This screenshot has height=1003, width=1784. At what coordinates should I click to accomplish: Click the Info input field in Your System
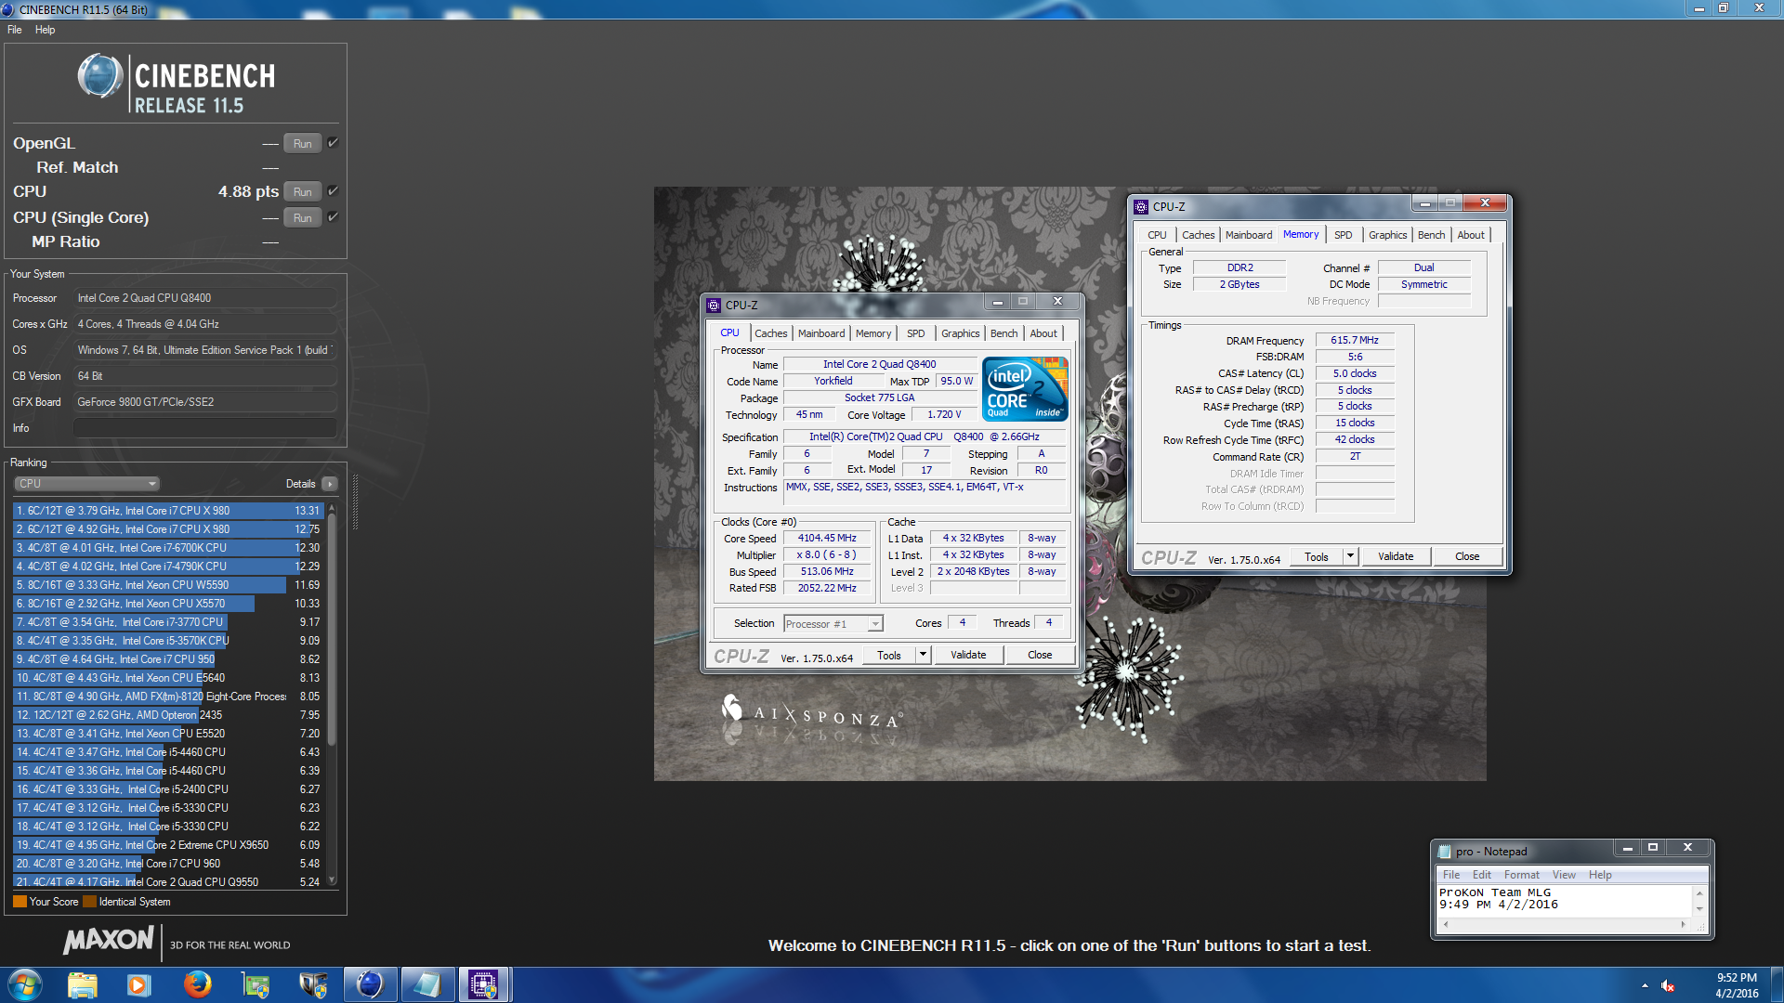[x=204, y=428]
